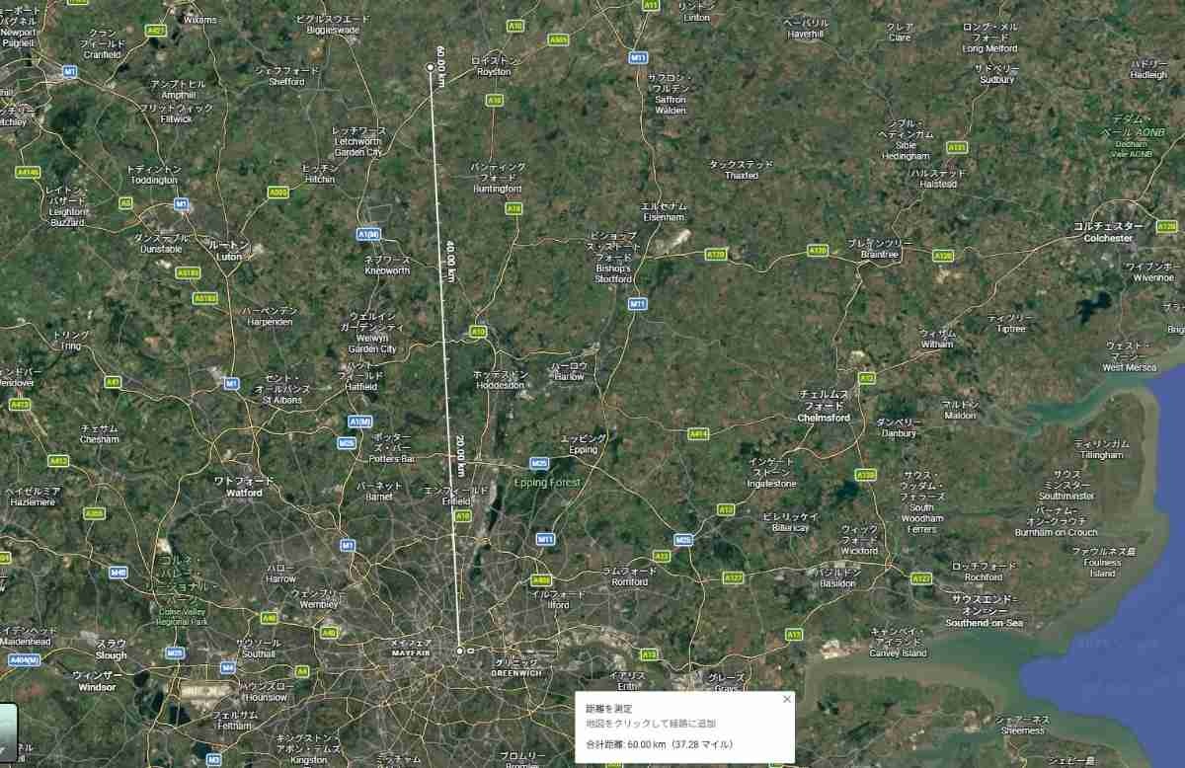Close the distance measurement popup
The image size is (1185, 768).
[787, 699]
